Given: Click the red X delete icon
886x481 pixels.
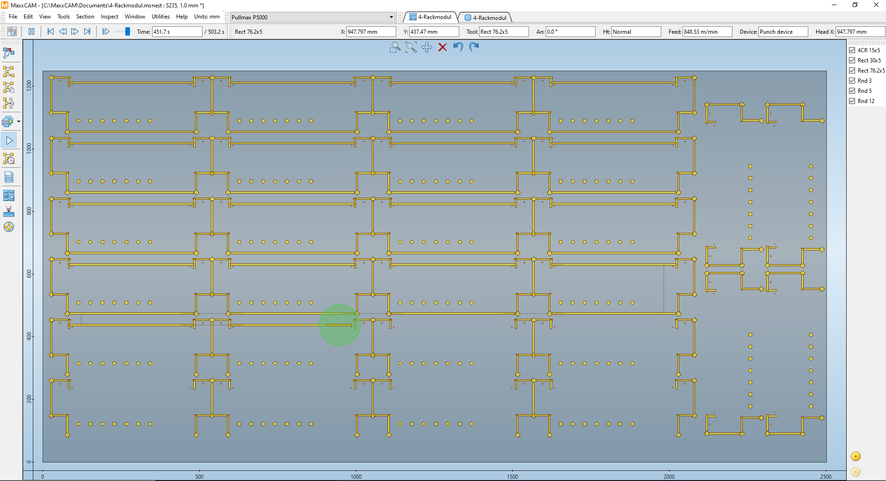Looking at the screenshot, I should pos(443,47).
